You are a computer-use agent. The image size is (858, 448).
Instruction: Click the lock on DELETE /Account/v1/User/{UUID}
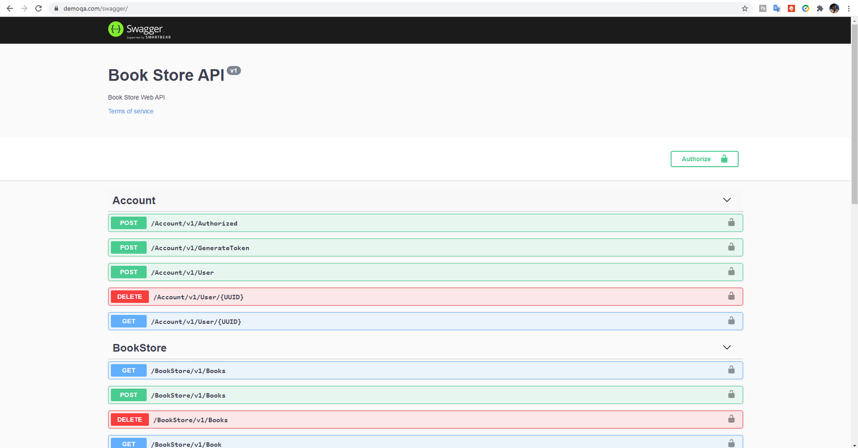(731, 296)
